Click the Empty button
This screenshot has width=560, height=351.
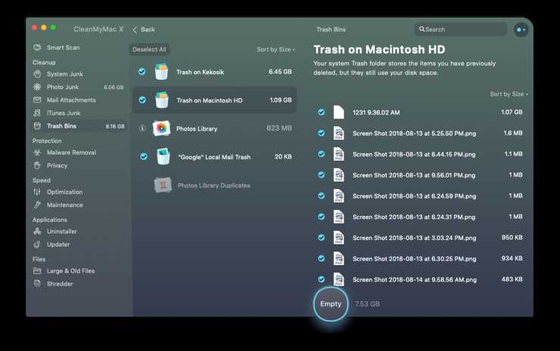[331, 304]
